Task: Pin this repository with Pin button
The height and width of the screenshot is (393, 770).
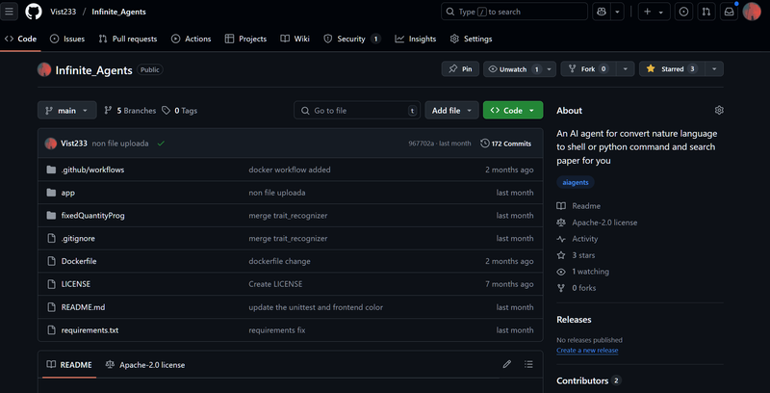Action: (461, 69)
